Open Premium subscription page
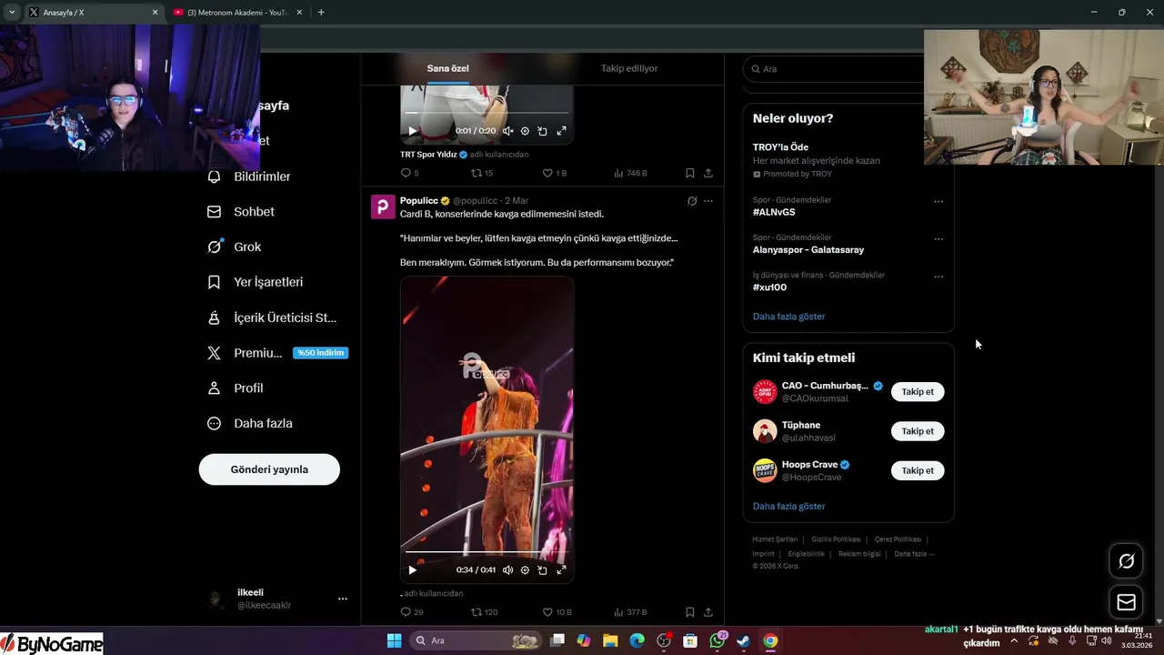 coord(277,353)
